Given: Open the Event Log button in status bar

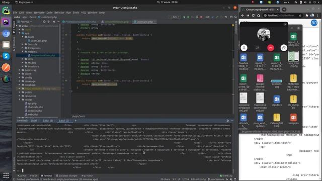Looking at the screenshot, I should [x=226, y=175].
